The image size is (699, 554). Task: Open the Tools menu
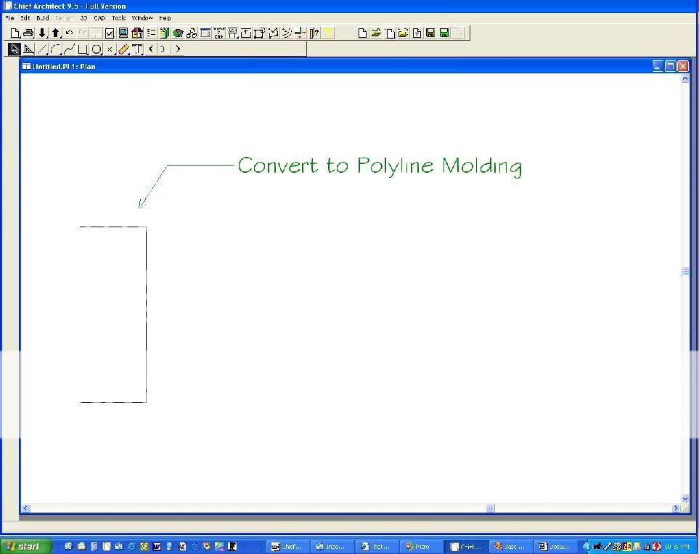118,17
